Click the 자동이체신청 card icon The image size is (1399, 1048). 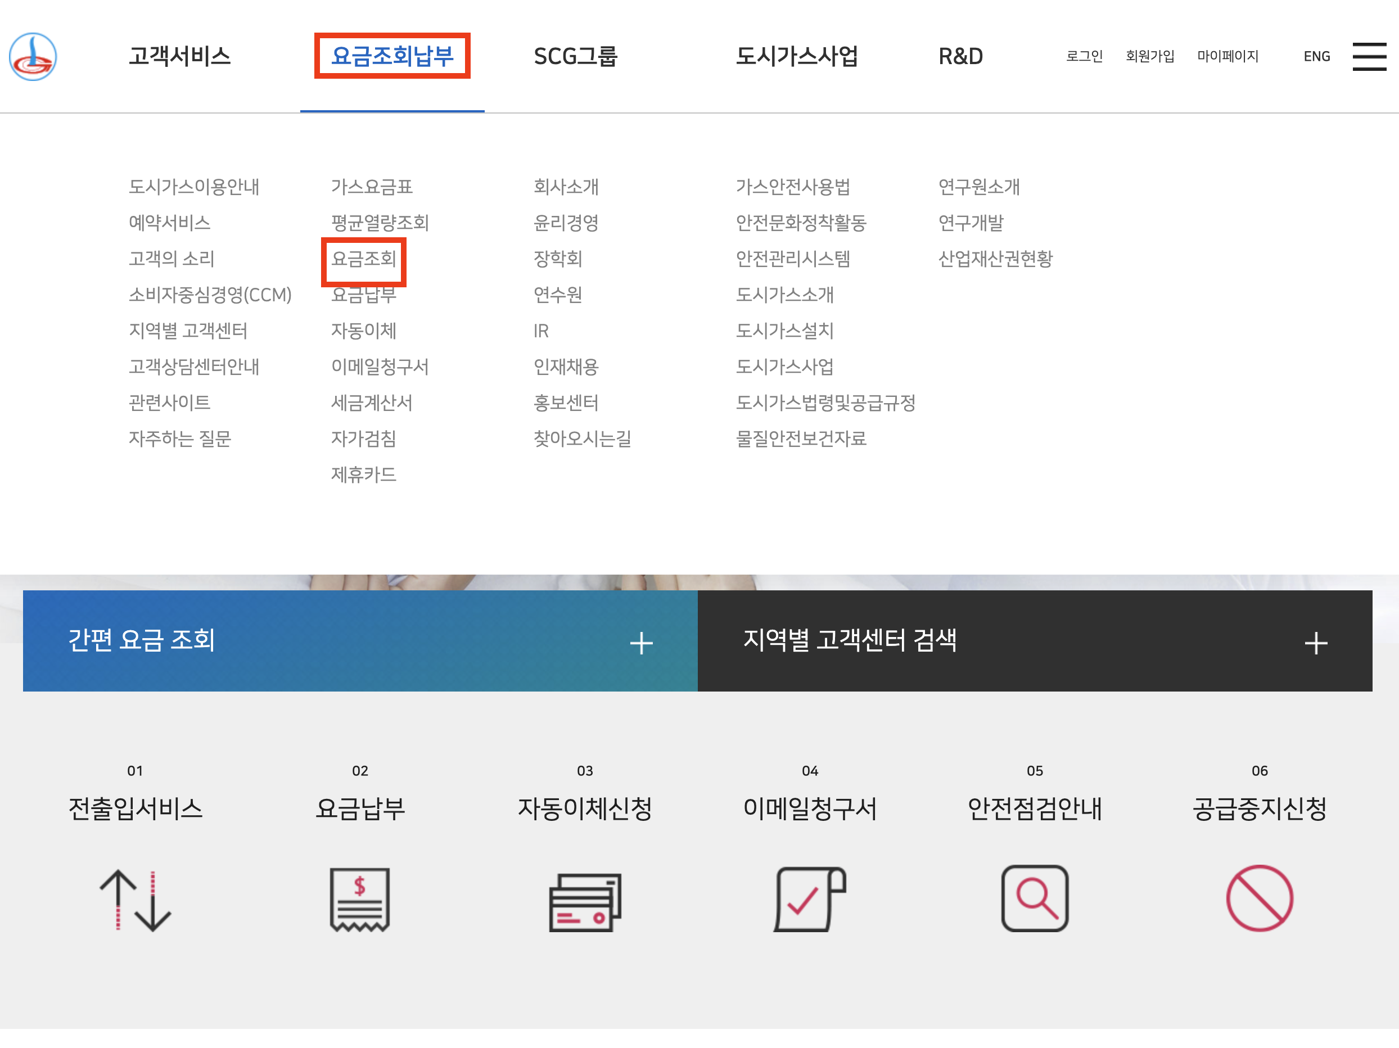(584, 902)
